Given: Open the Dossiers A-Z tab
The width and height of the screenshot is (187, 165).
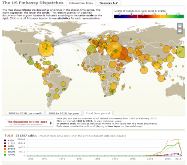Looking at the screenshot, I should coord(109,3).
